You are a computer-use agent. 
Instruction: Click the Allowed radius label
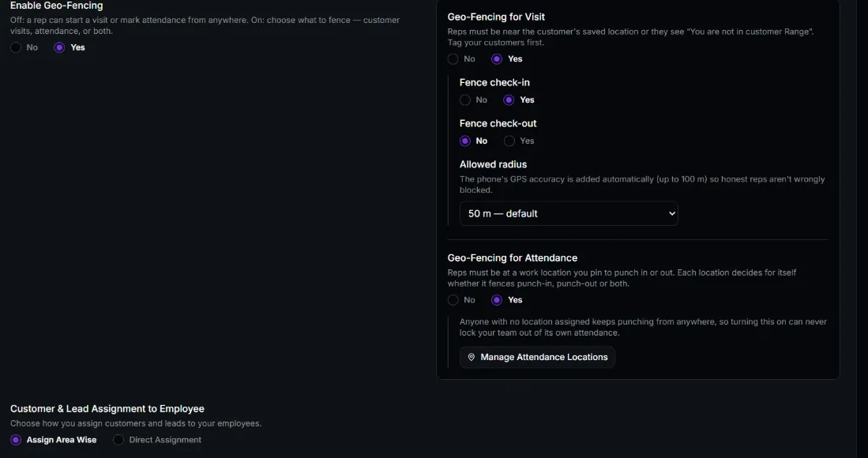click(x=493, y=164)
